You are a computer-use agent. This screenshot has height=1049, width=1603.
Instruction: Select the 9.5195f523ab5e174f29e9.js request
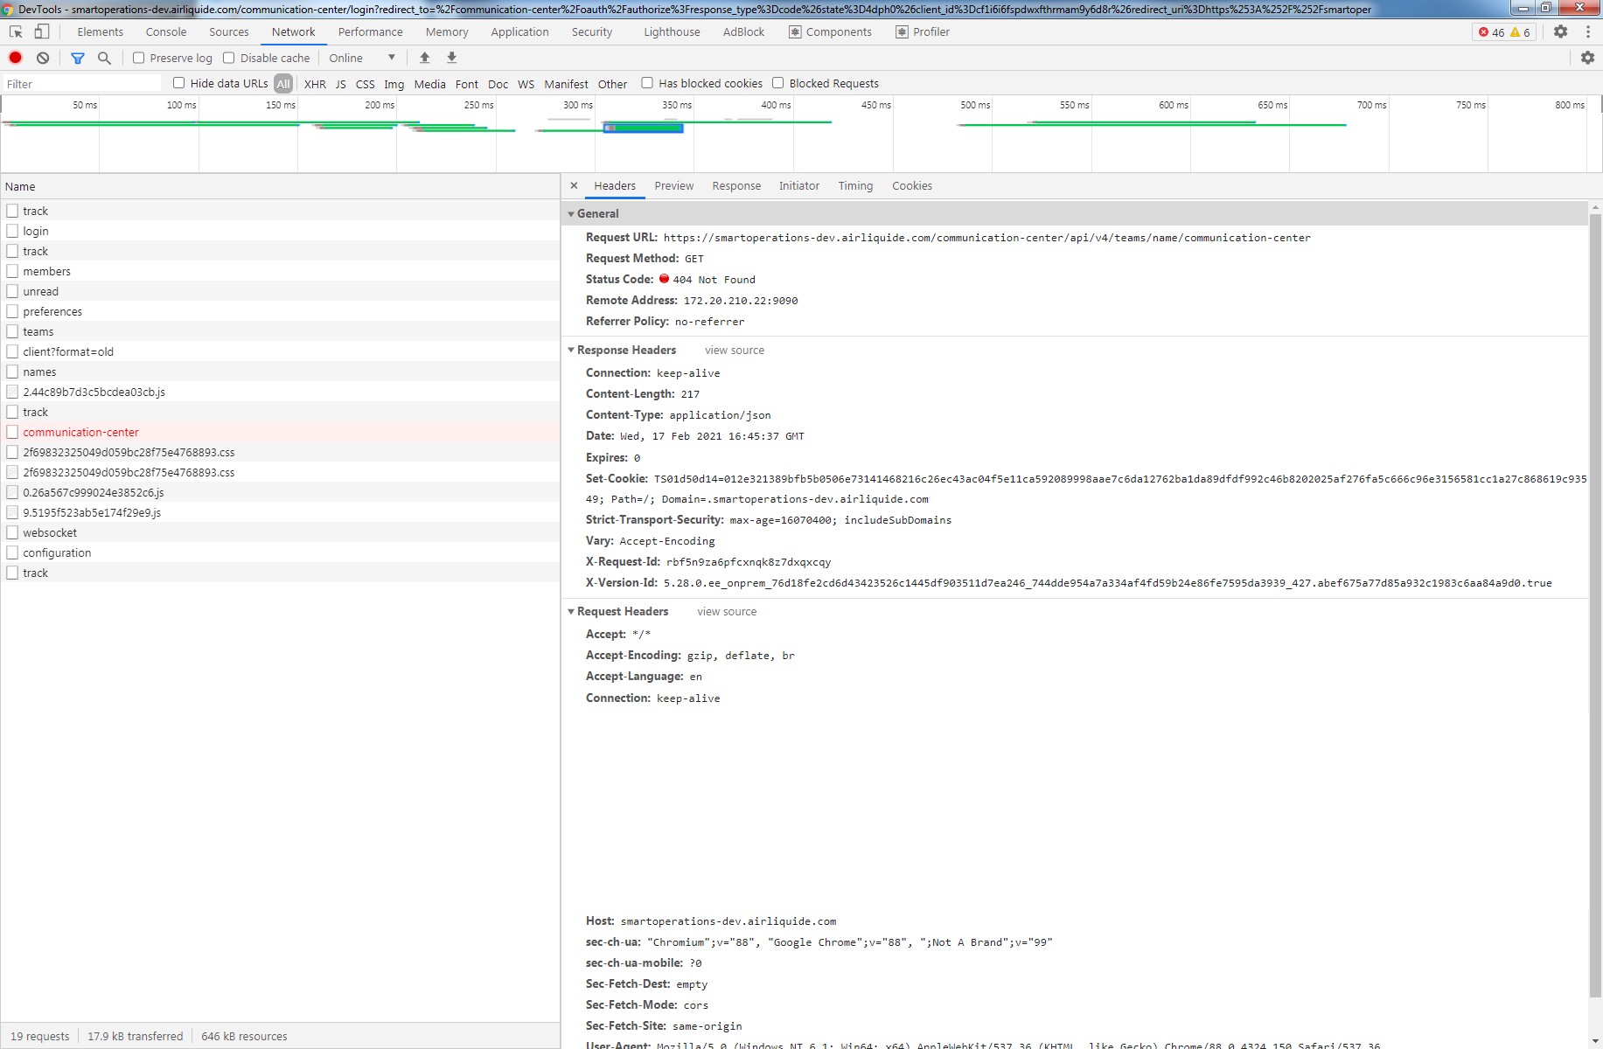[280, 512]
